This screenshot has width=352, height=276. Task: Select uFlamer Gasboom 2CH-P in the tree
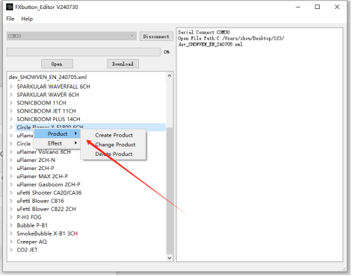[49, 184]
